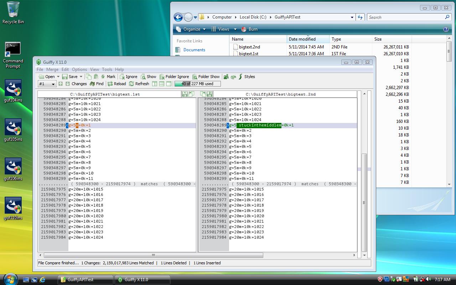Switch to side-by-side split view layout
This screenshot has height=285, width=456.
155,84
